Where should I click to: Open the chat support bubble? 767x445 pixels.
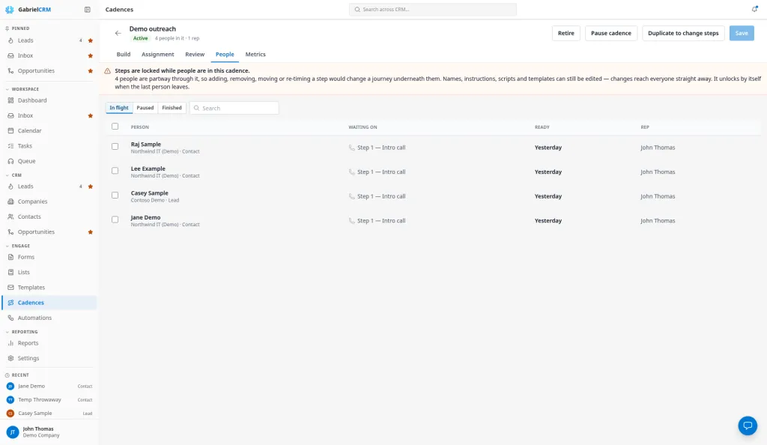click(748, 426)
